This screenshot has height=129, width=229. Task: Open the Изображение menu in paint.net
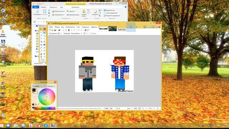tap(70, 27)
